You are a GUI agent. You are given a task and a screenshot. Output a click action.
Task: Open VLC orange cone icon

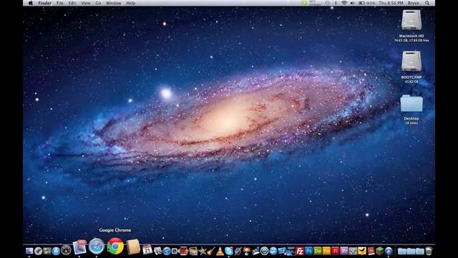(220, 251)
